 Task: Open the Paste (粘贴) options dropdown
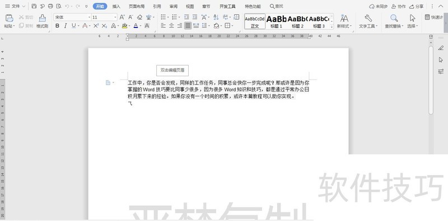[x=14, y=26]
